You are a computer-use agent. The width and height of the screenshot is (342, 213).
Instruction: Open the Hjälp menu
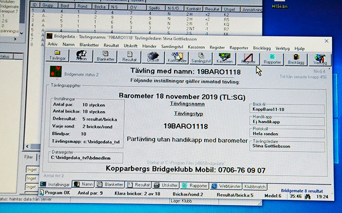pos(299,49)
